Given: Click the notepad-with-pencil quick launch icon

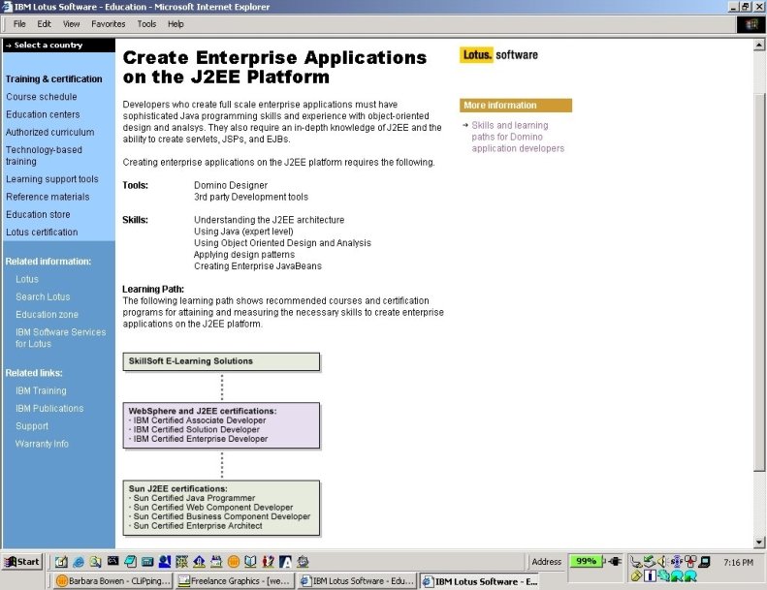Looking at the screenshot, I should click(x=61, y=562).
